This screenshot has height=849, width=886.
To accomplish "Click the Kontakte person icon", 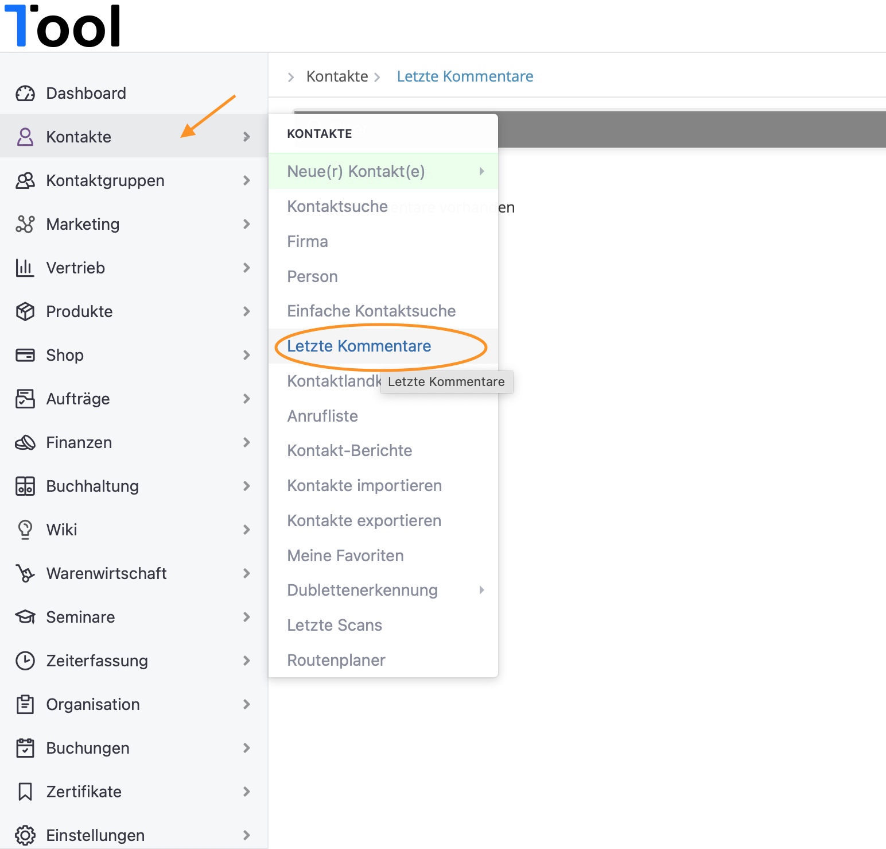I will click(x=25, y=137).
